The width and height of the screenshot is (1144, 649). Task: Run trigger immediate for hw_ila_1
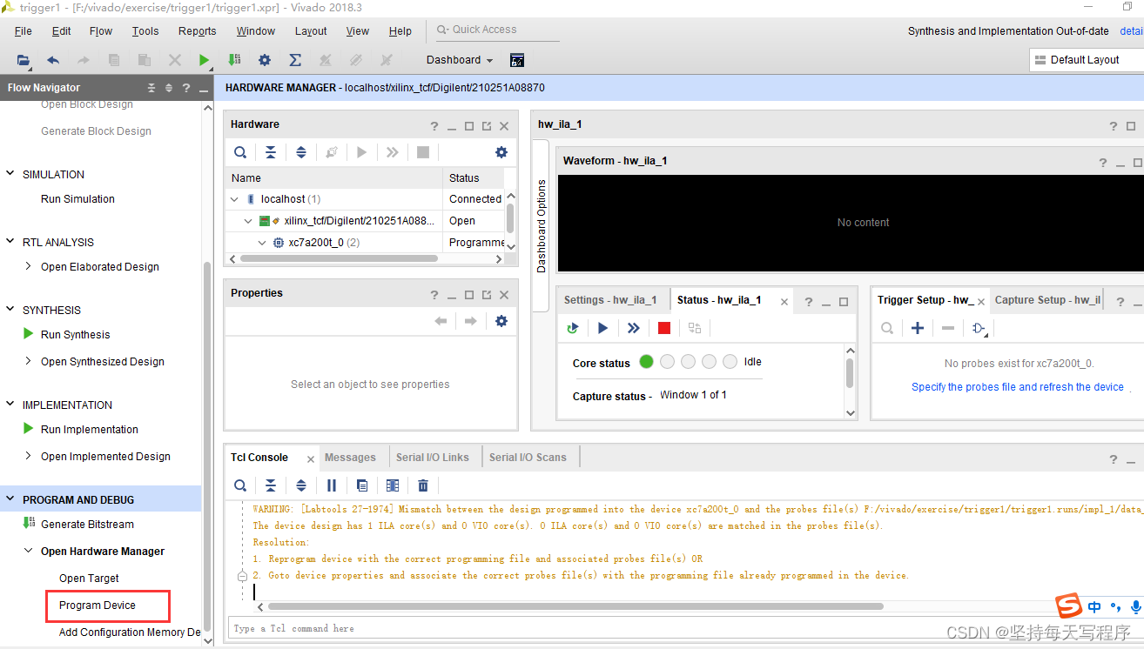tap(634, 328)
